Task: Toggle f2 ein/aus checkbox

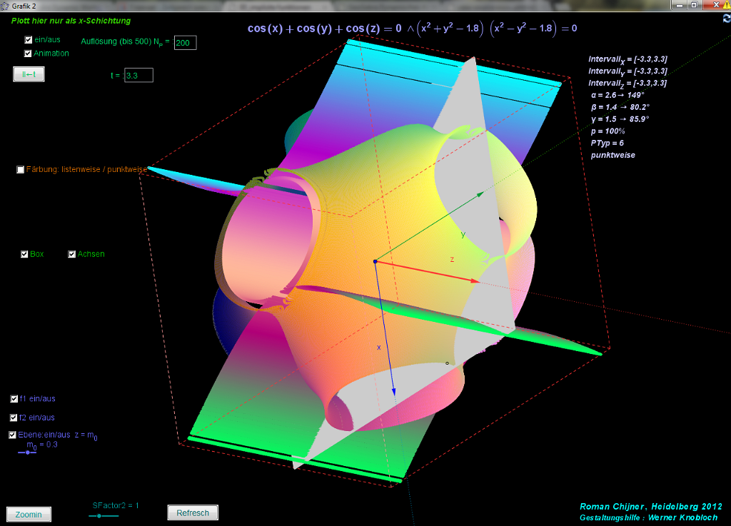Action: pos(14,418)
